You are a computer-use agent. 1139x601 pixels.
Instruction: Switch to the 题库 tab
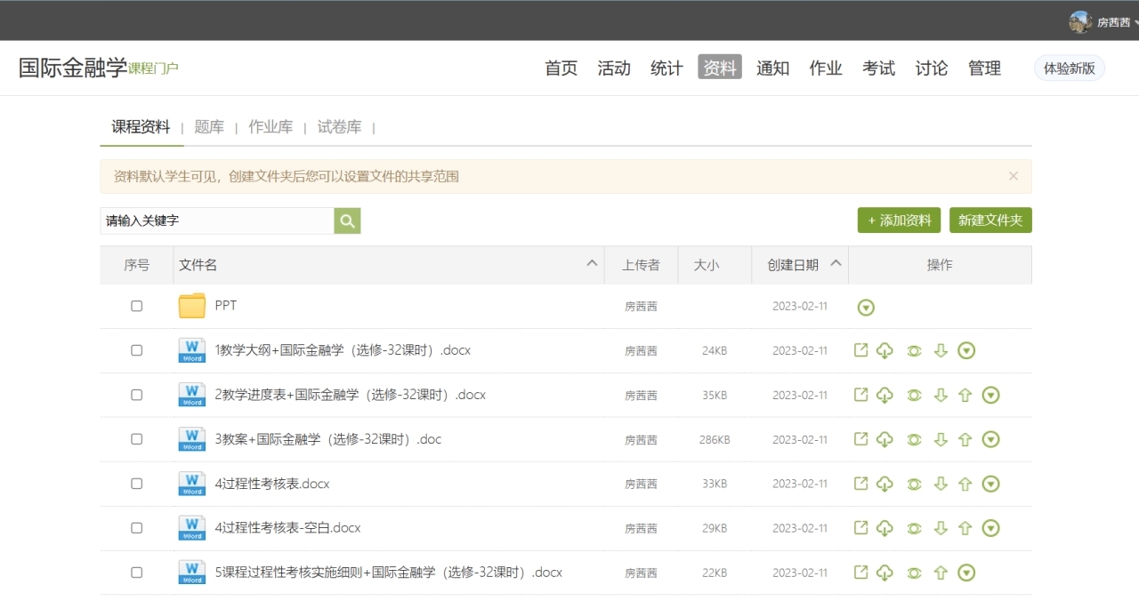[209, 127]
